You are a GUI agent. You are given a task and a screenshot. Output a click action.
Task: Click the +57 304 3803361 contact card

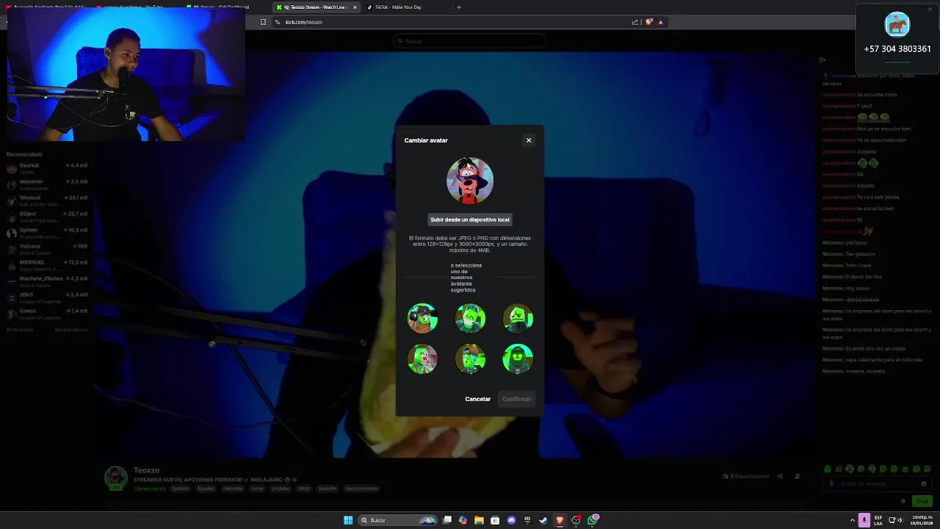tap(897, 39)
